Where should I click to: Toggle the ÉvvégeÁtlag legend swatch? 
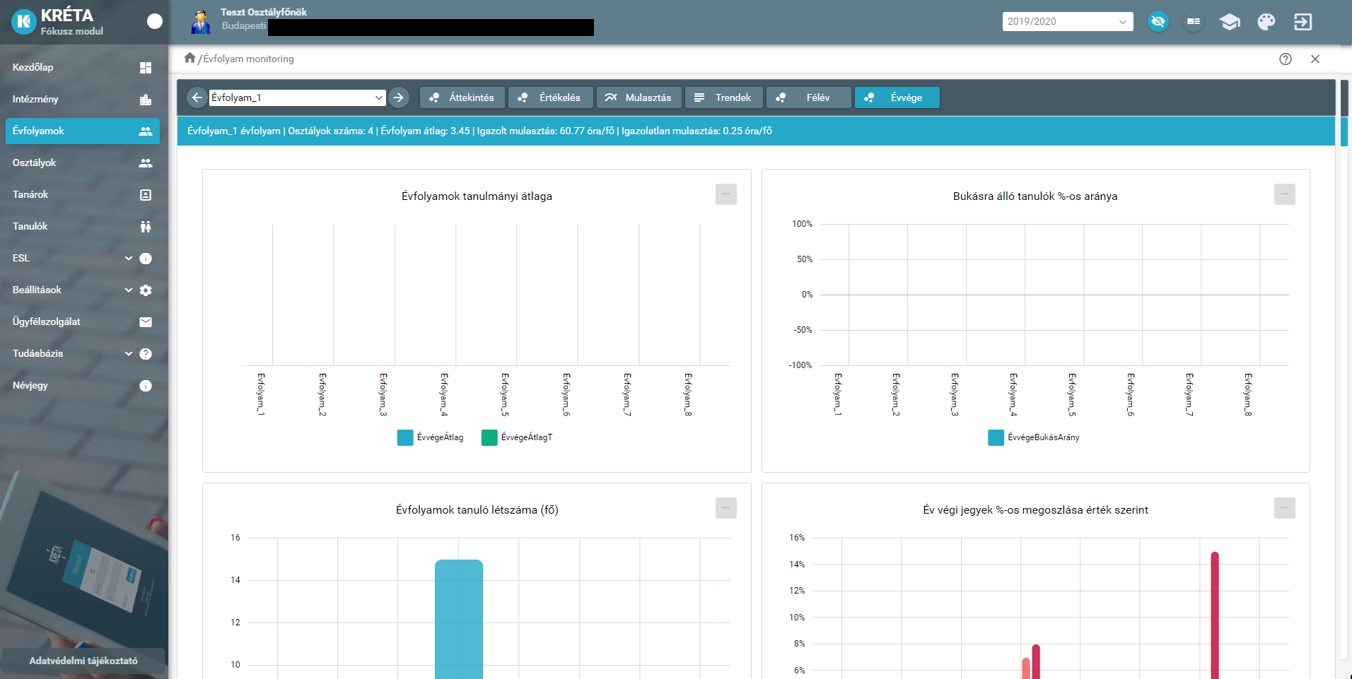tap(405, 438)
